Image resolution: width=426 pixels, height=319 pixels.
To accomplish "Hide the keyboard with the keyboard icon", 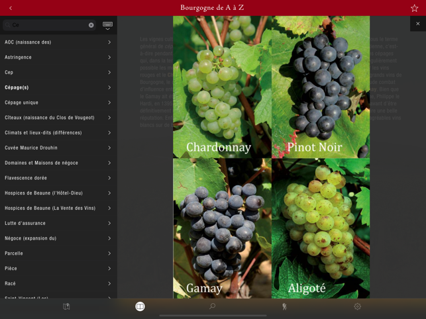I will (x=107, y=25).
